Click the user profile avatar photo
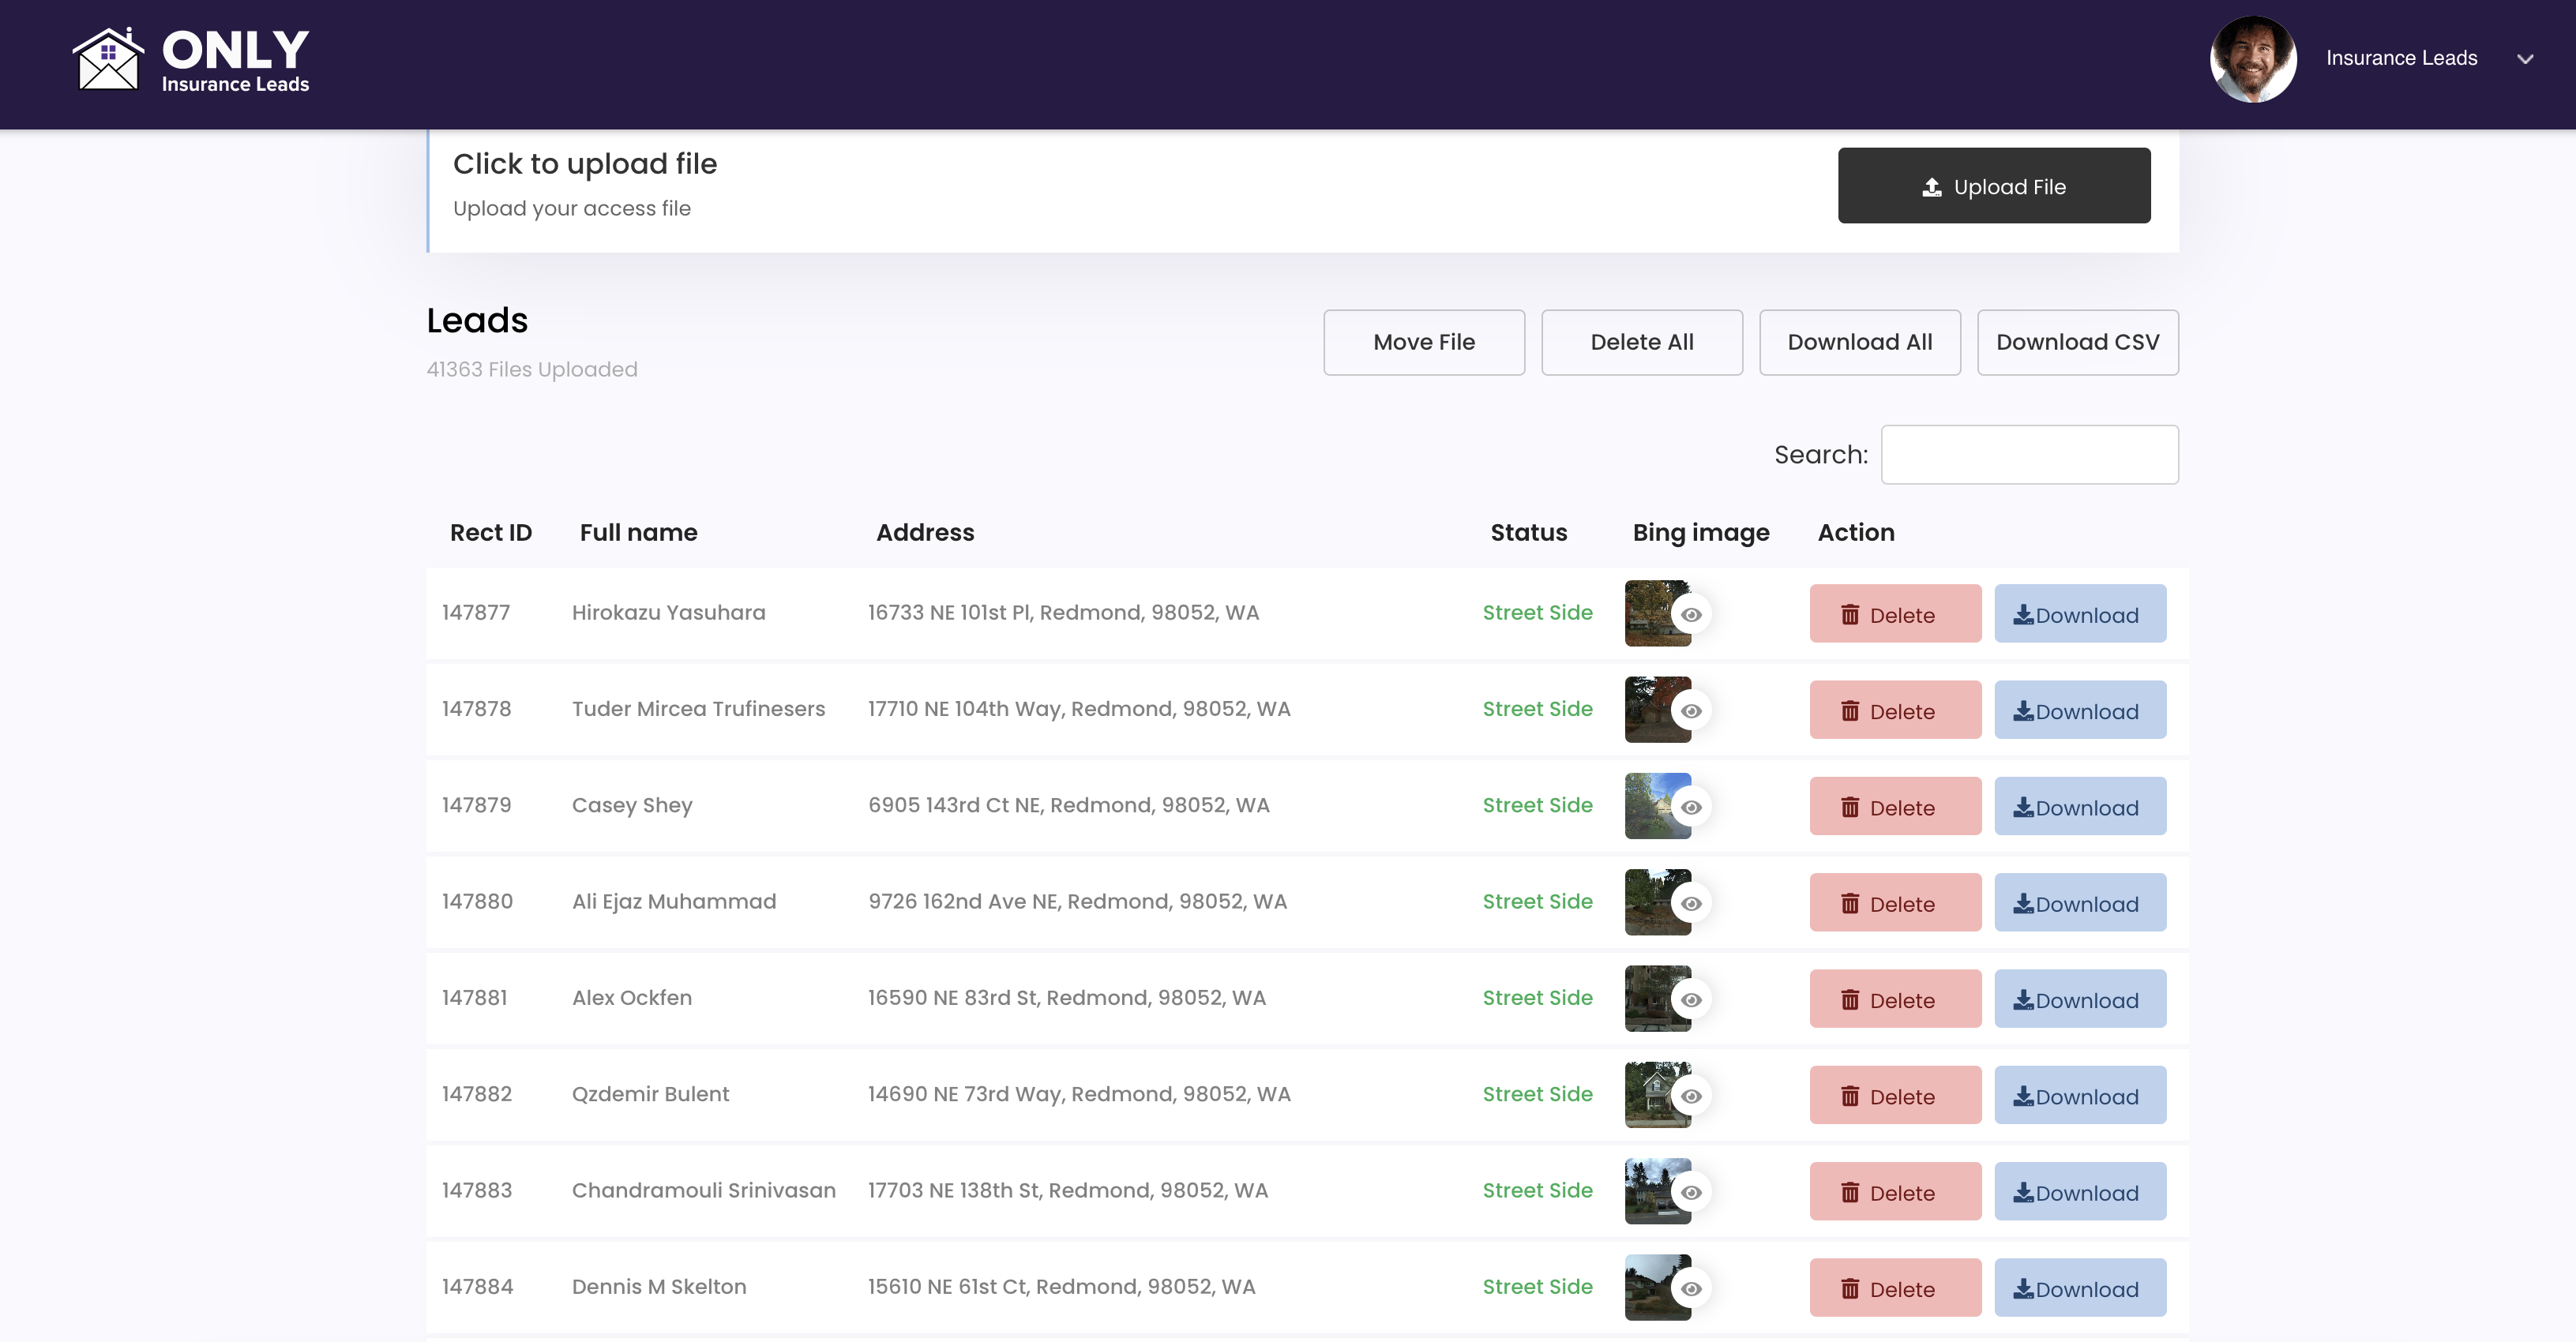 tap(2253, 58)
